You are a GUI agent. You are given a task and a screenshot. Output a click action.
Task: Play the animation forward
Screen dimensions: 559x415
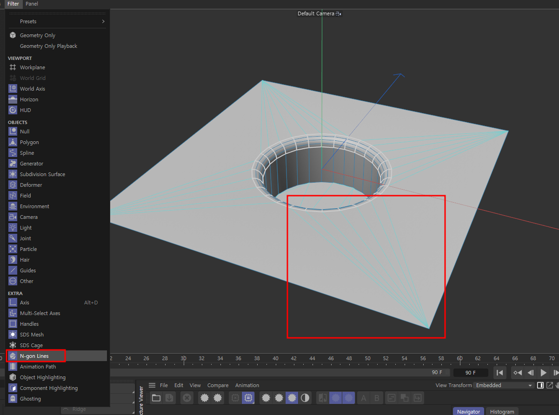coord(543,373)
